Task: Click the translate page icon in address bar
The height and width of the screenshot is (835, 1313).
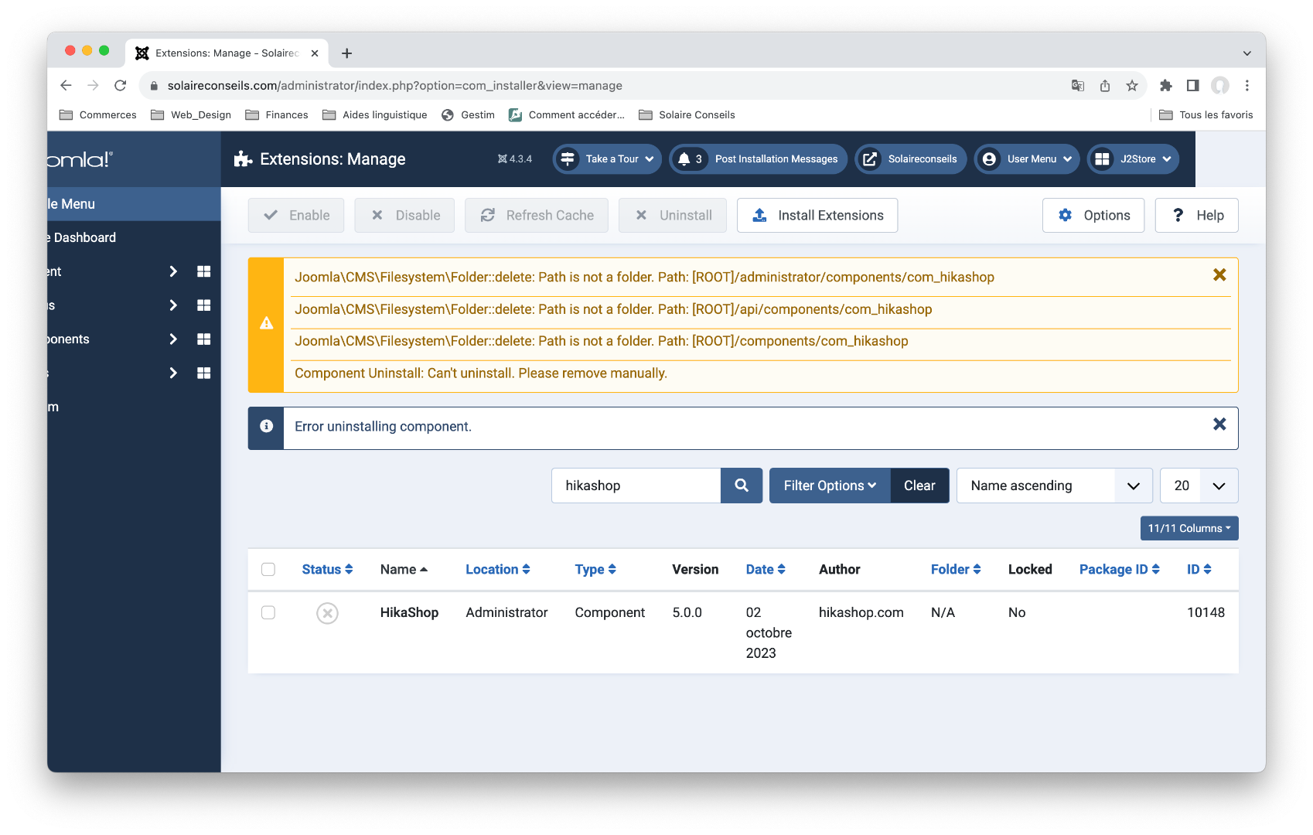Action: [1078, 86]
